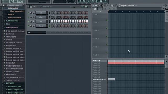Click the question mark help icon
168x94 pixels.
105,1
